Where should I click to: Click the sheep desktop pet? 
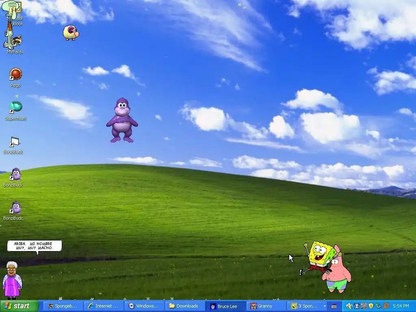(x=71, y=33)
